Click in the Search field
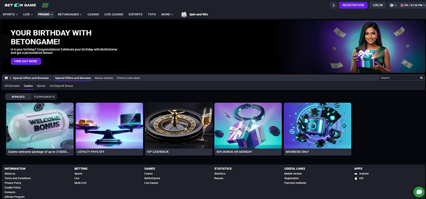 pos(399,78)
